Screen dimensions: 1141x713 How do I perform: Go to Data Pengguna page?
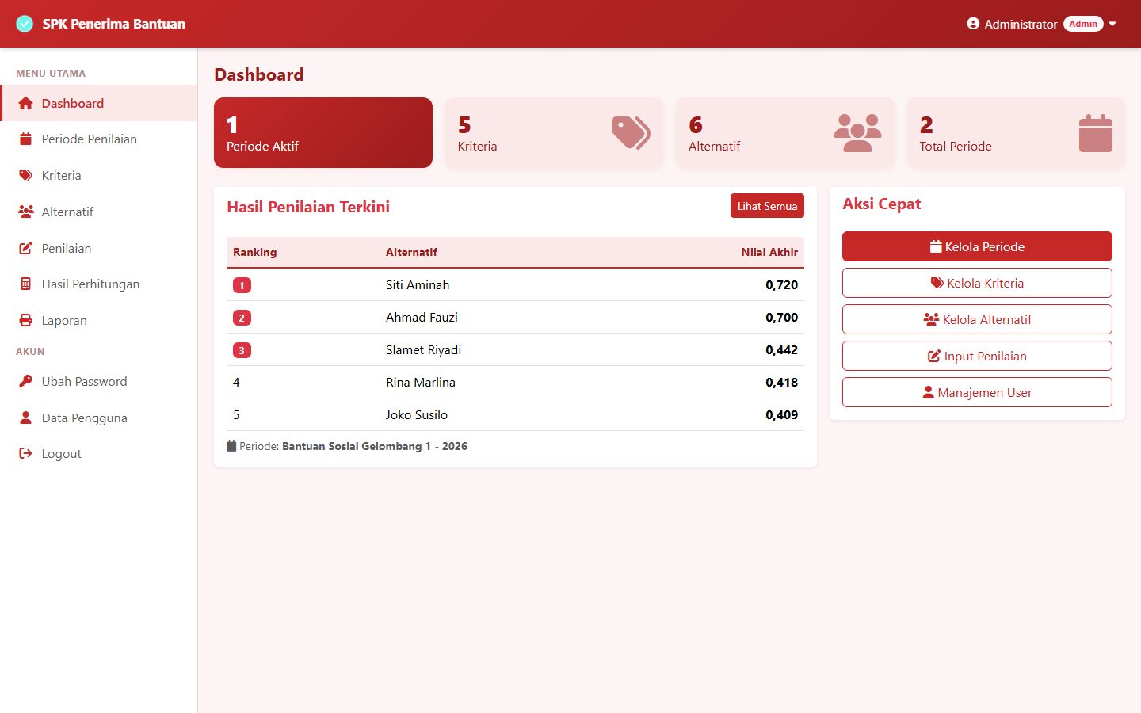pyautogui.click(x=99, y=418)
